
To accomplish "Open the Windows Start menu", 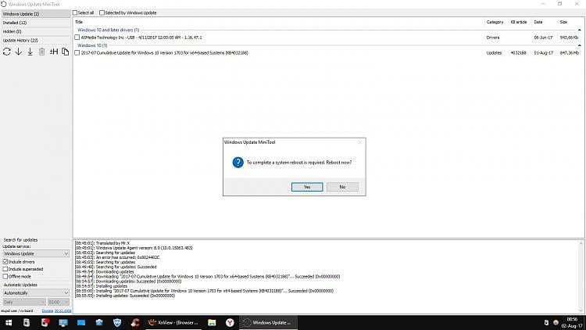I will (9, 322).
